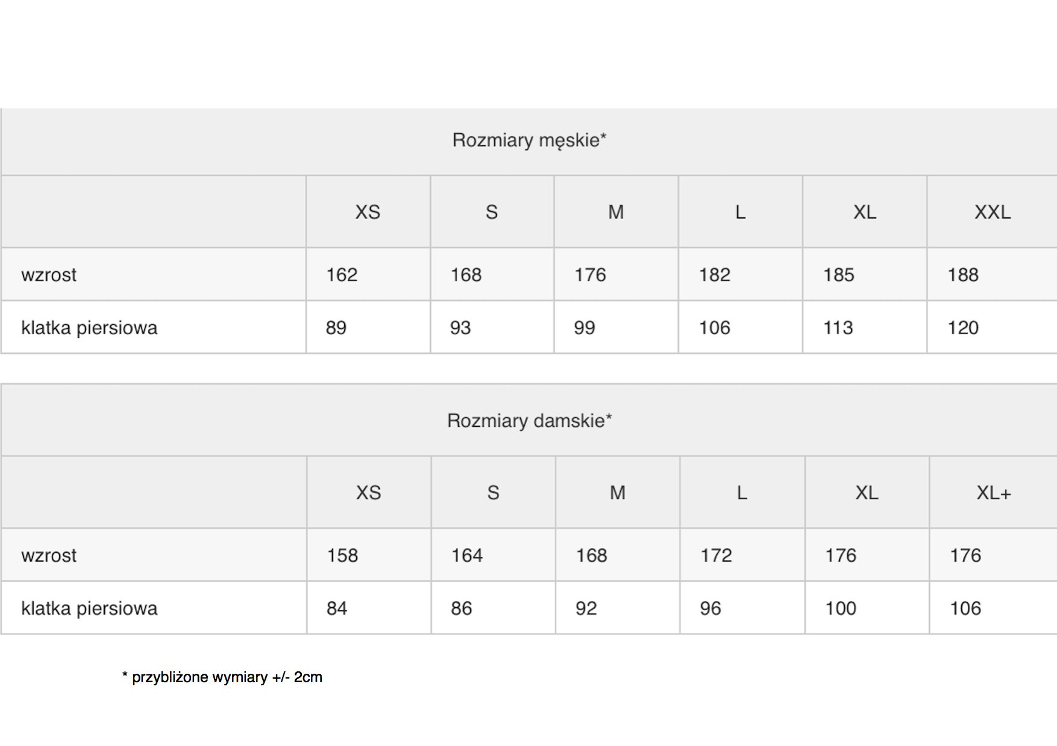The width and height of the screenshot is (1057, 746).
Task: Click the Rozmiary damskie table header
Action: click(529, 420)
